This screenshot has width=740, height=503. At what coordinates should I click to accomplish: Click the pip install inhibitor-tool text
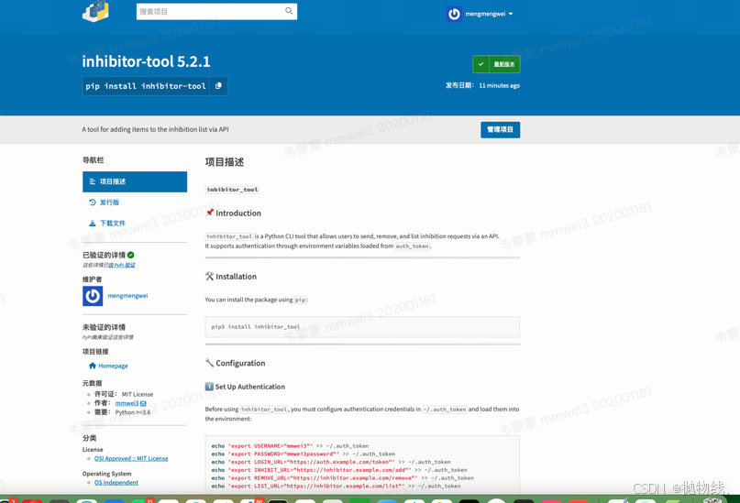coord(146,86)
